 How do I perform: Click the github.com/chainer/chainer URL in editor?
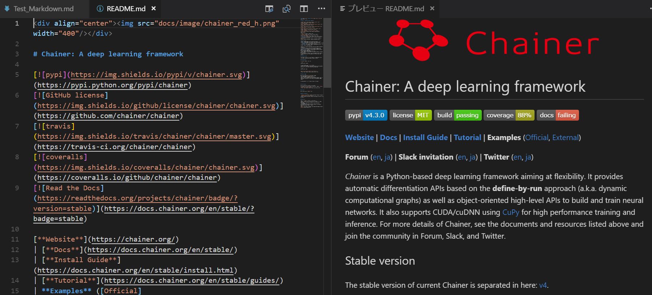pyautogui.click(x=108, y=116)
